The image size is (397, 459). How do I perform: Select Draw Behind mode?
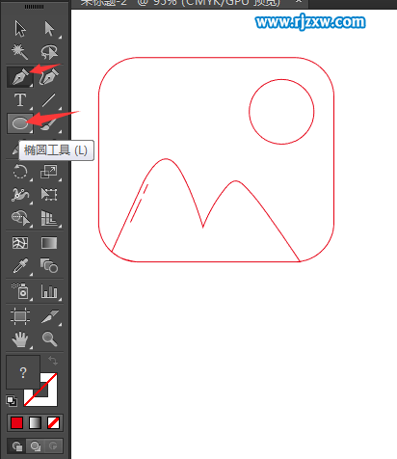click(35, 446)
